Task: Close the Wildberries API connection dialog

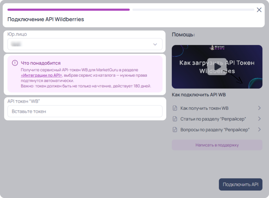Action: pyautogui.click(x=259, y=10)
